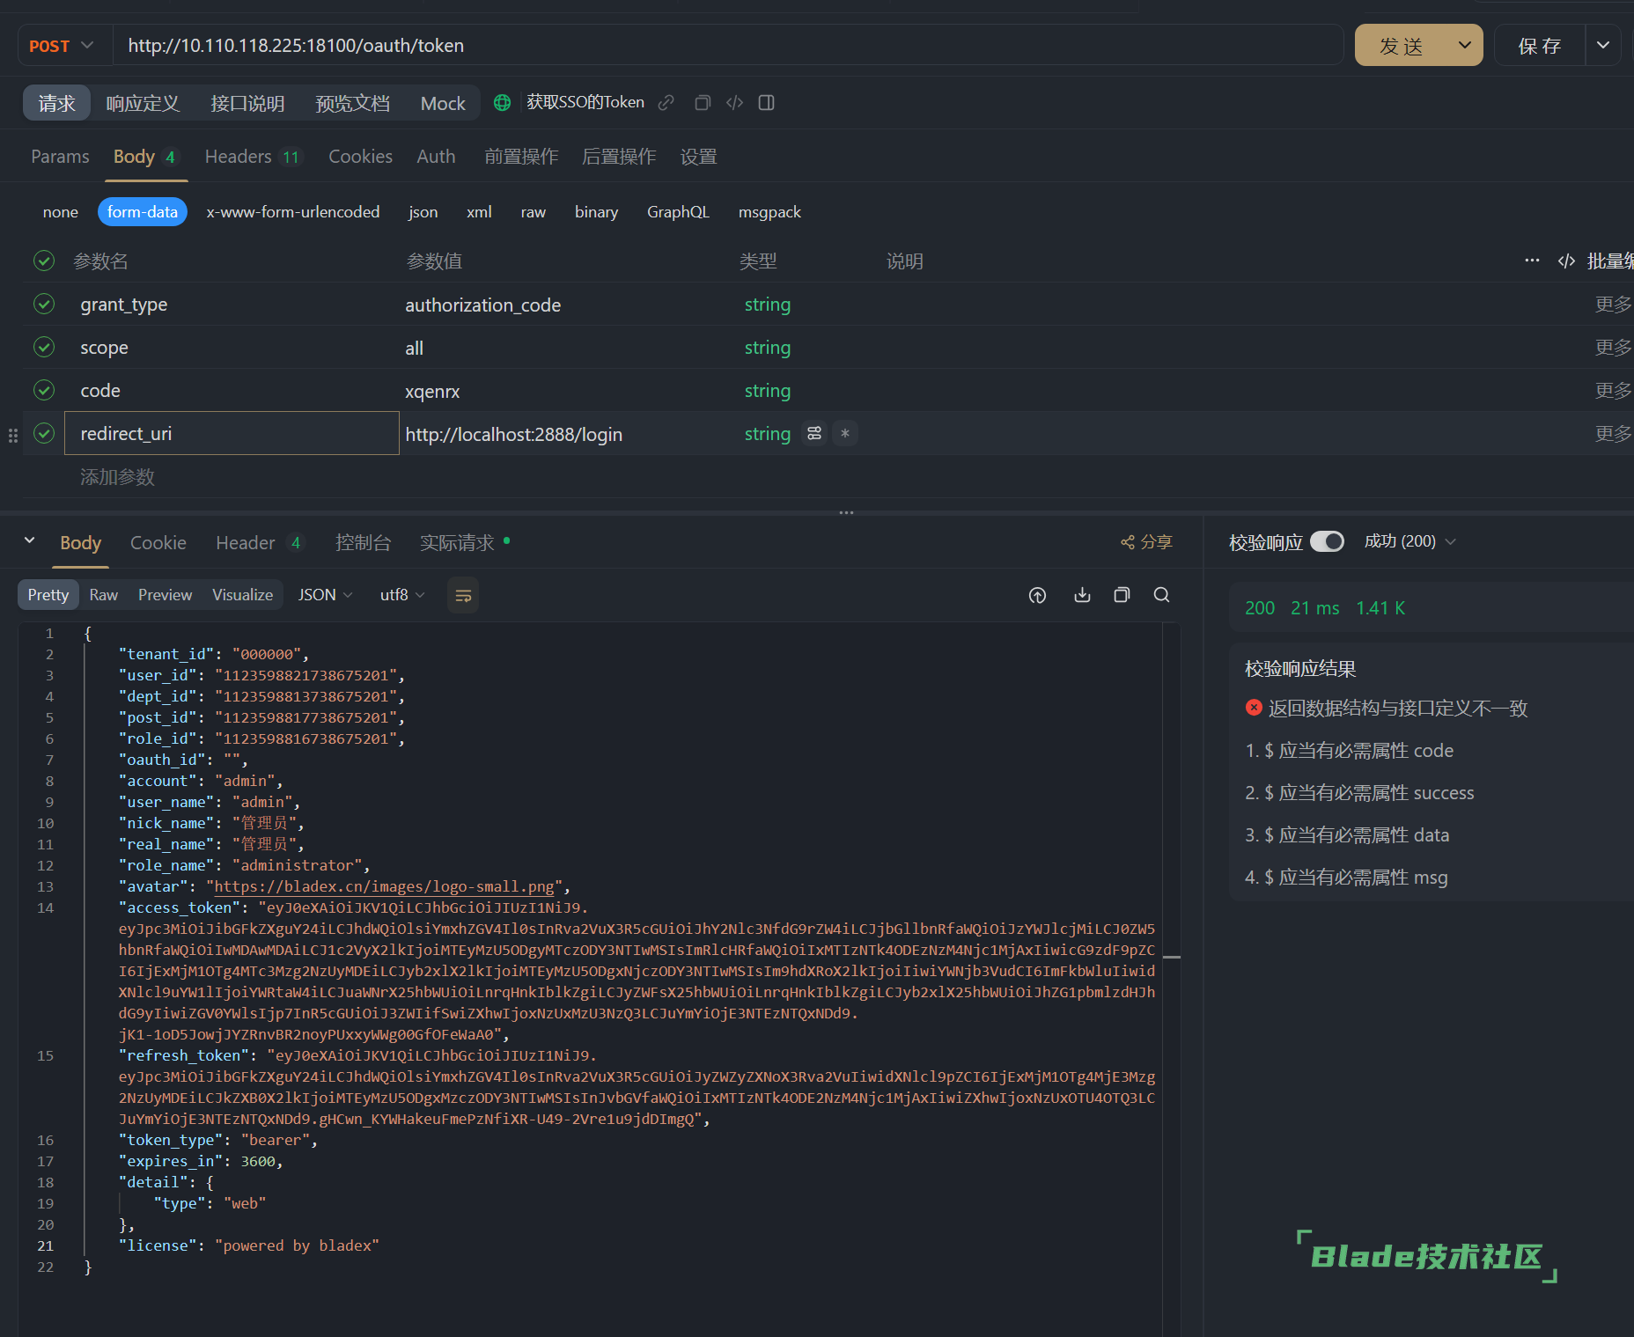Screen dimensions: 1634x1337
Task: Open the 发送 button dropdown arrow
Action: (x=1464, y=46)
